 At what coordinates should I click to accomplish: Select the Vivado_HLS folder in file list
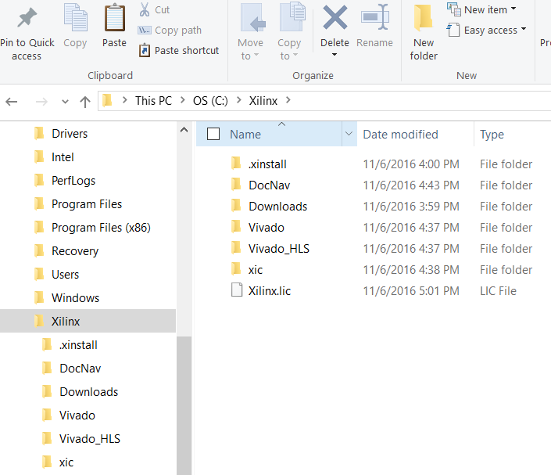point(279,248)
